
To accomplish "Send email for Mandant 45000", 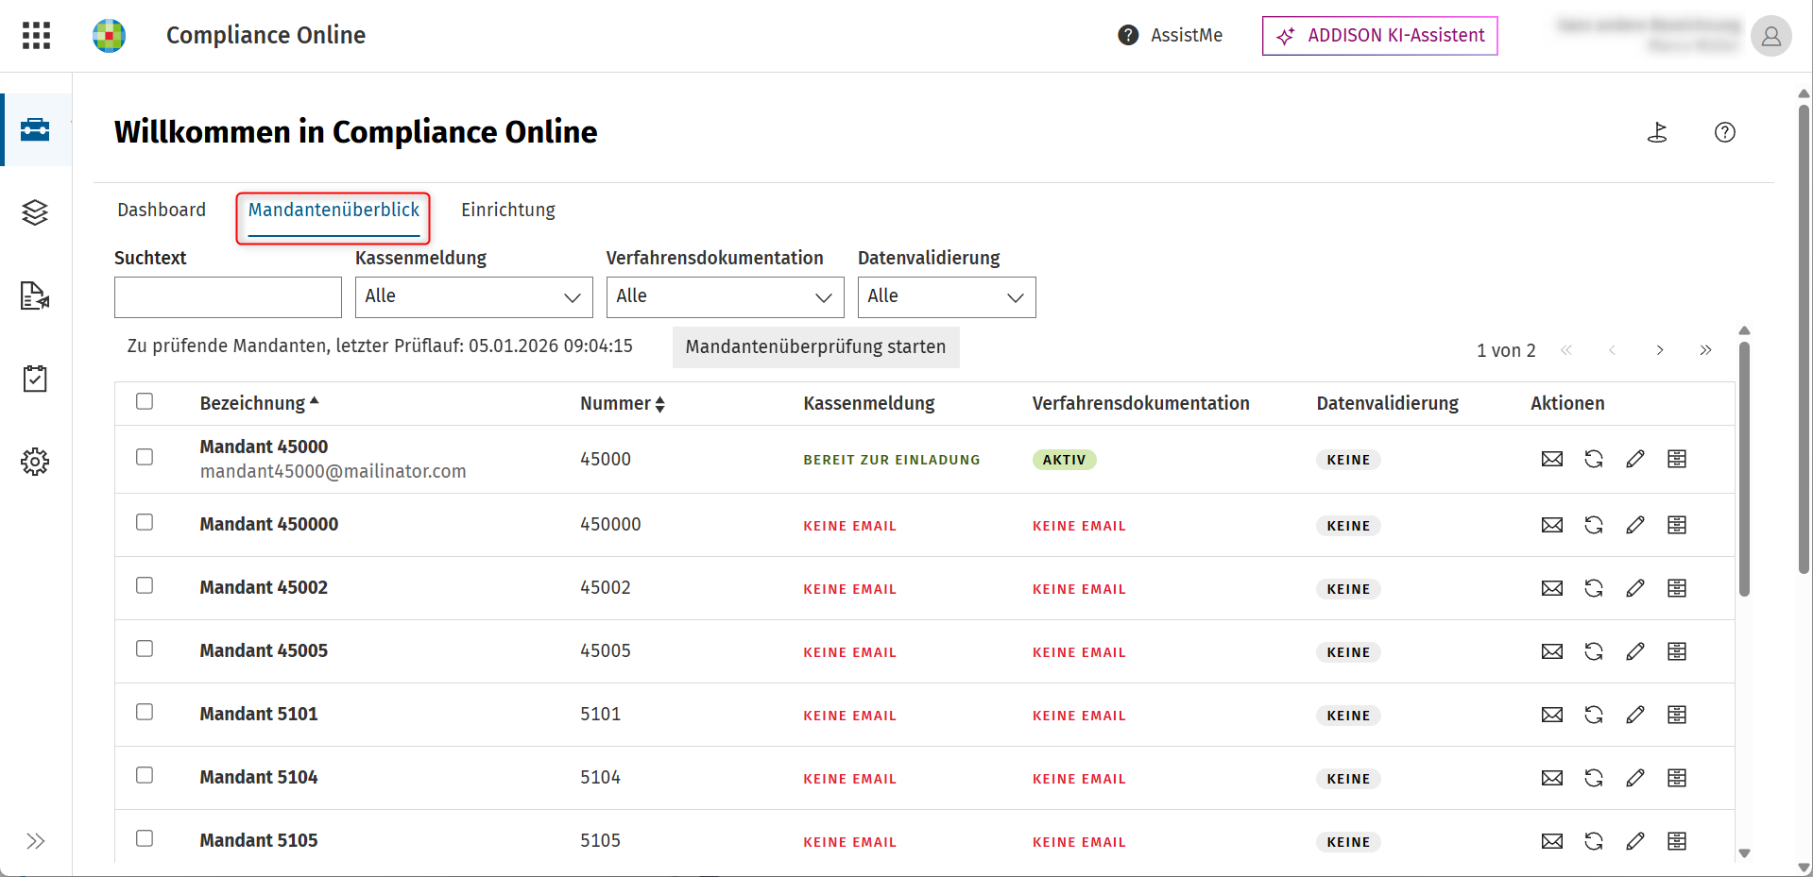I will (x=1552, y=459).
